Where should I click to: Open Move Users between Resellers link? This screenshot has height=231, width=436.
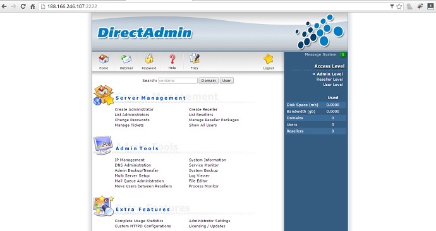(x=143, y=186)
